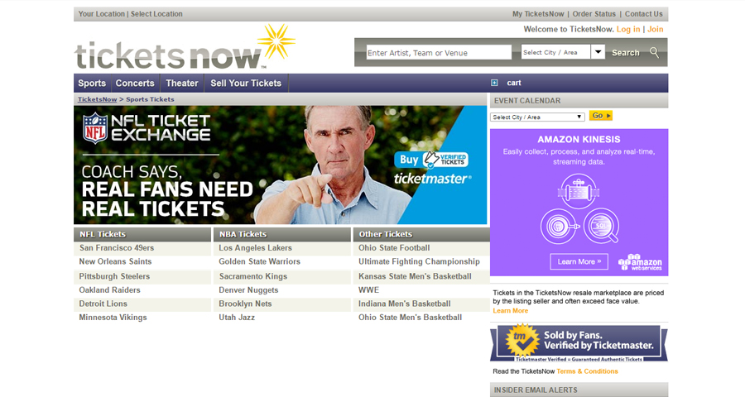
Task: Open the Terms & Conditions link
Action: pyautogui.click(x=587, y=371)
